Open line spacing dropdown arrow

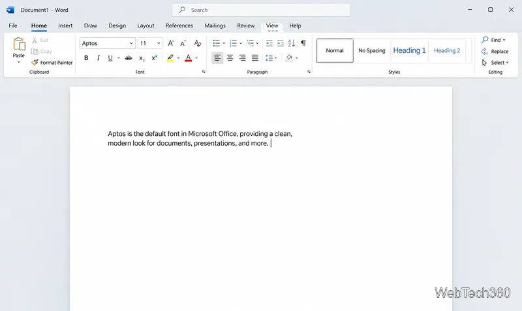tap(275, 58)
